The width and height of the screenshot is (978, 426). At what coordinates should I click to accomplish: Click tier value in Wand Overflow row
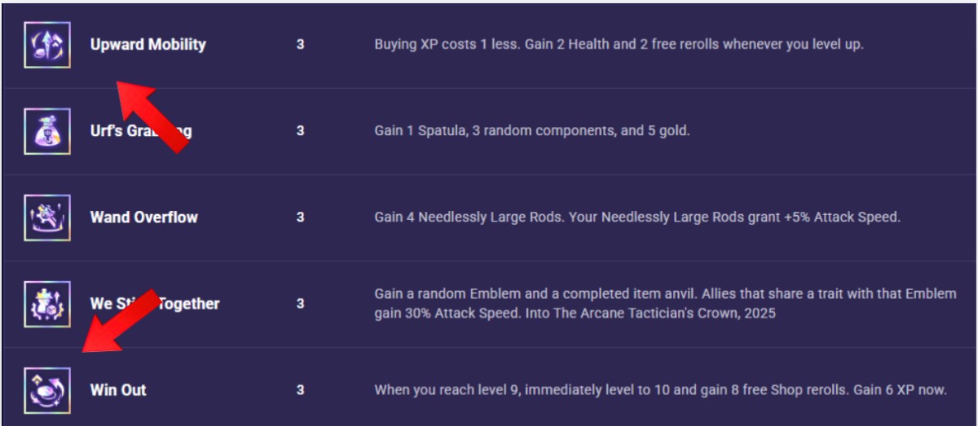(301, 217)
